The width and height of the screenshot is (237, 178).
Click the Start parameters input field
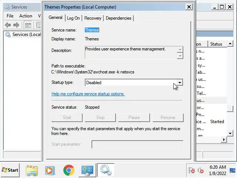[137, 144]
